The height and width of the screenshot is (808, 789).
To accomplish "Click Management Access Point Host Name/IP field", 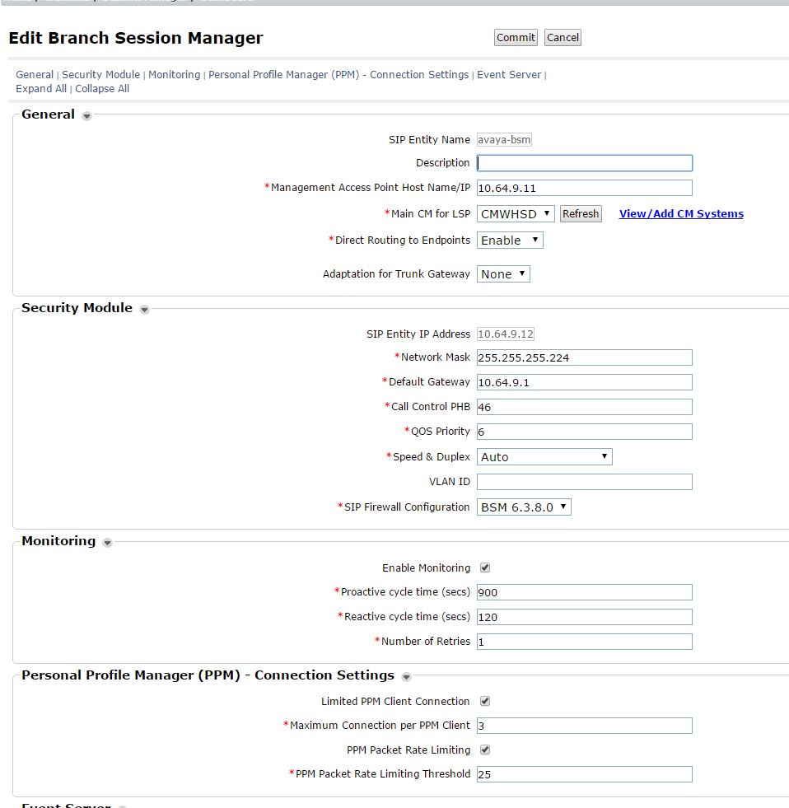I will click(x=585, y=188).
